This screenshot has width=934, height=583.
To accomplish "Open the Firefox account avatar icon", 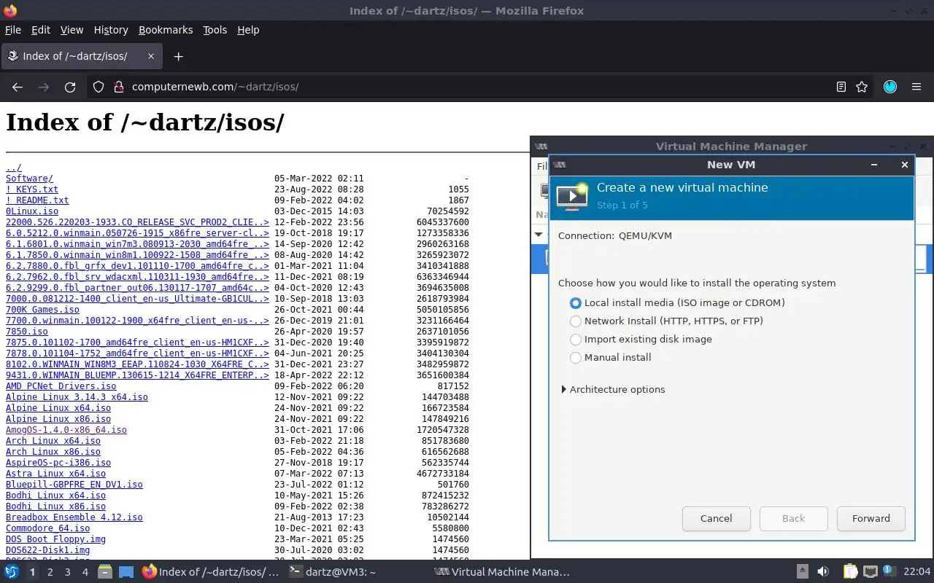I will (890, 87).
